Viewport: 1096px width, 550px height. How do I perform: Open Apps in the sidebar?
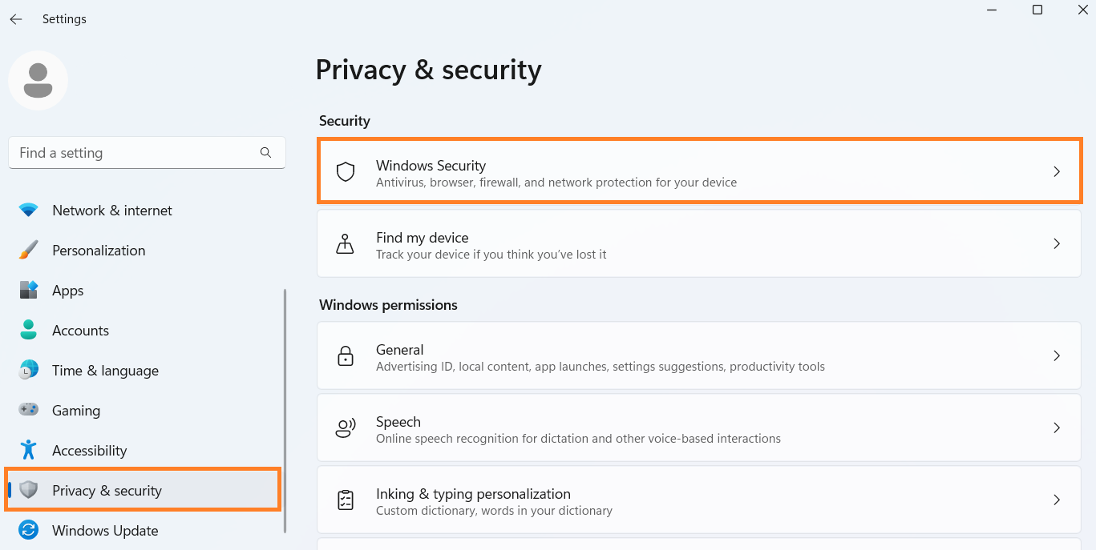point(68,291)
